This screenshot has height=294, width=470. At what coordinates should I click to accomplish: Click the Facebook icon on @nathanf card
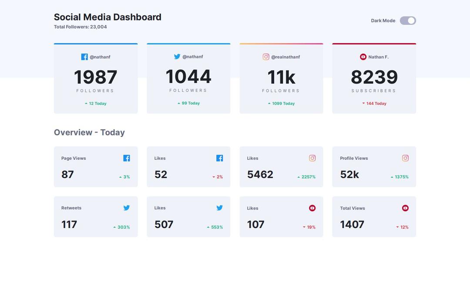[84, 57]
